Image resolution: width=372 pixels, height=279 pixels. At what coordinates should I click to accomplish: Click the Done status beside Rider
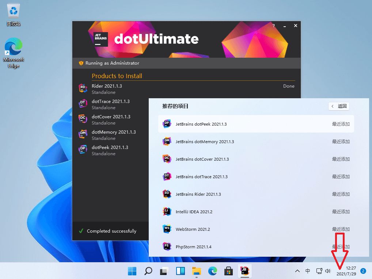tap(289, 86)
